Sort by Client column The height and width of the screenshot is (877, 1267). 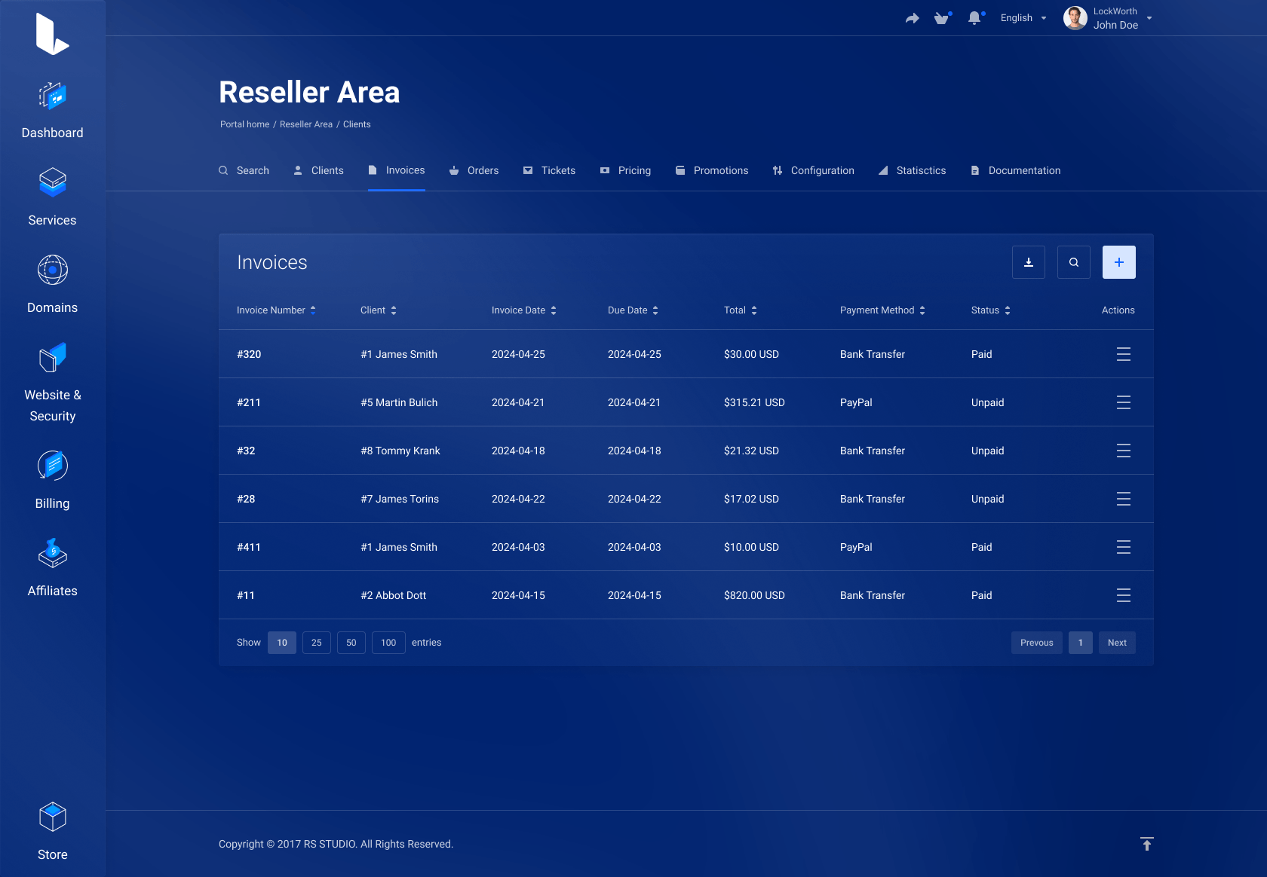[379, 310]
